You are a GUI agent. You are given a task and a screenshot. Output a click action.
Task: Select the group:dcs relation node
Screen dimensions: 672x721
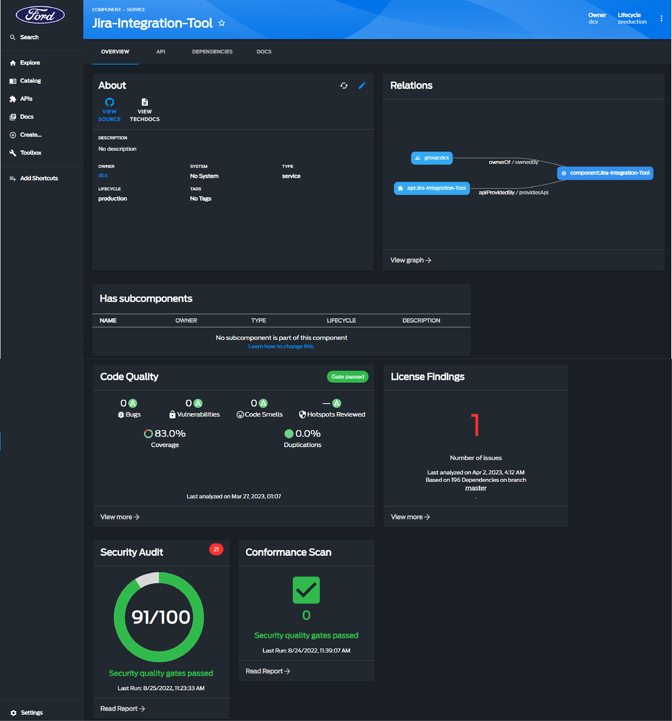coord(432,158)
